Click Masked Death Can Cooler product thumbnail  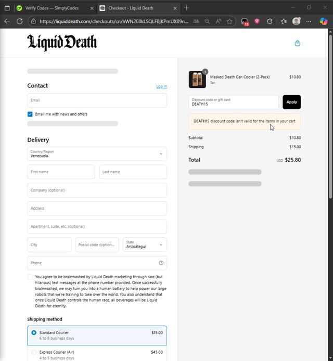(x=197, y=80)
